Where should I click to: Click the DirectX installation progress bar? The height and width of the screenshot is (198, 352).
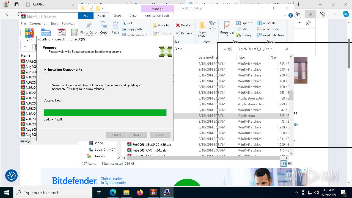click(x=105, y=113)
